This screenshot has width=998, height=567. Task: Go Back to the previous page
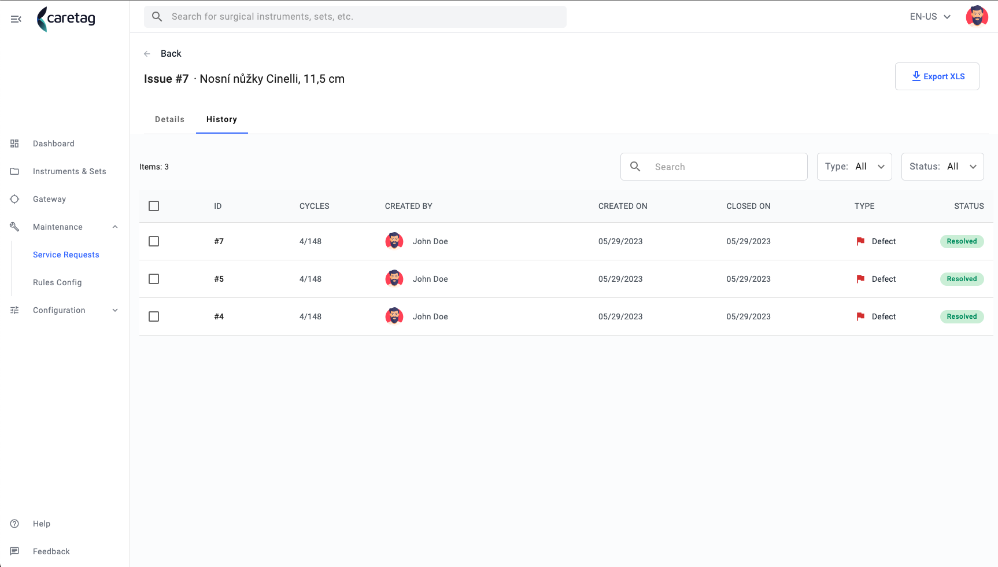(162, 53)
